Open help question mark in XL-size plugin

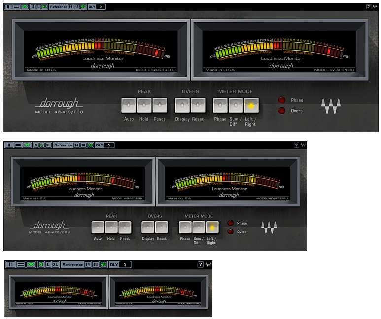[x=368, y=7]
